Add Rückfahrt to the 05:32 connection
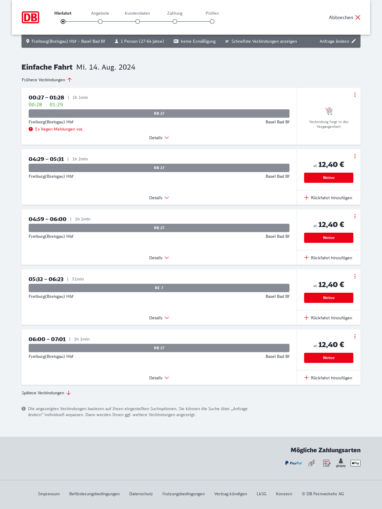The width and height of the screenshot is (382, 509). (x=328, y=318)
